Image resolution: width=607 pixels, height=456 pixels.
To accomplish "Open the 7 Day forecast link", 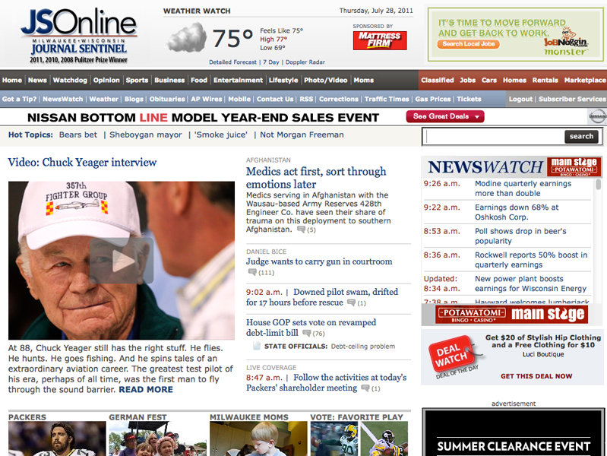I will pos(271,62).
